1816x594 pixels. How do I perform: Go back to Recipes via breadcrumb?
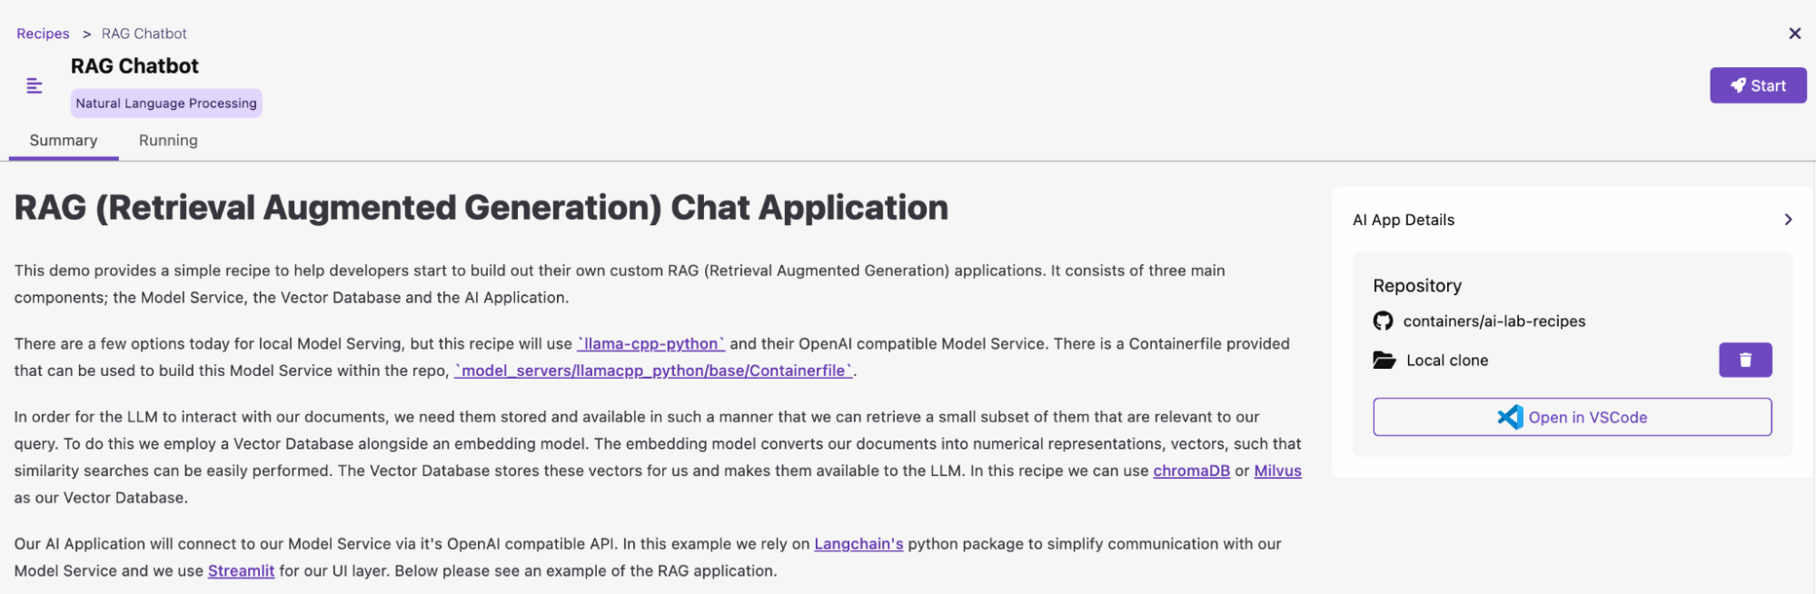pos(43,34)
